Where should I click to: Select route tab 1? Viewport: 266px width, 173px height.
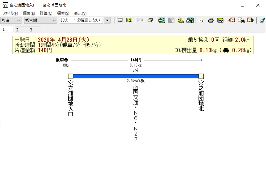pos(8,29)
